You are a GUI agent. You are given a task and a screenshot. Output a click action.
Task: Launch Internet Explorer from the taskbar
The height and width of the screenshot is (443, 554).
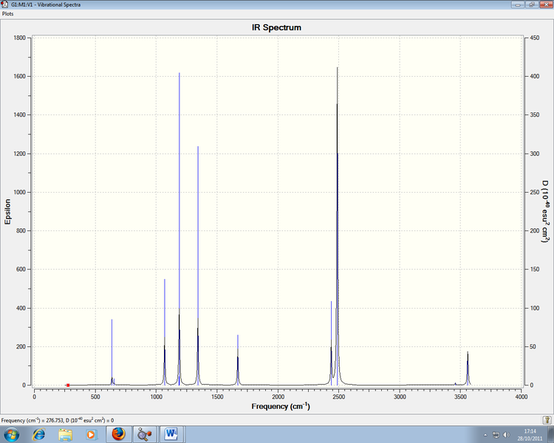(38, 434)
